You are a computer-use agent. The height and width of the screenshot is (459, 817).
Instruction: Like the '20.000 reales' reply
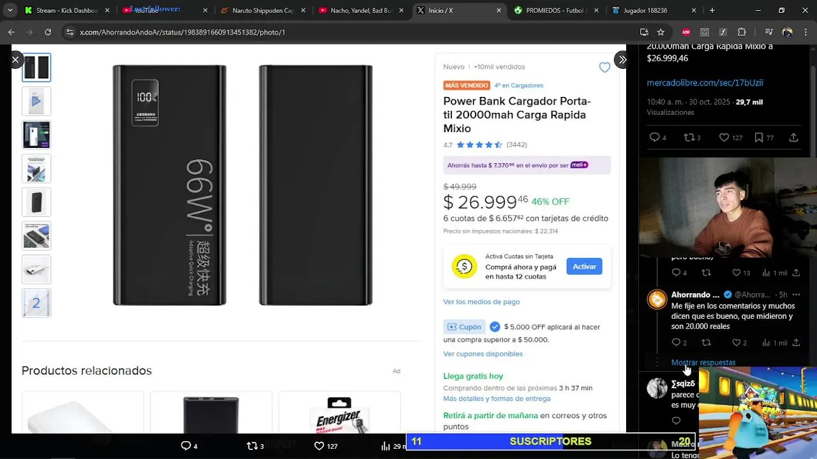coord(736,343)
